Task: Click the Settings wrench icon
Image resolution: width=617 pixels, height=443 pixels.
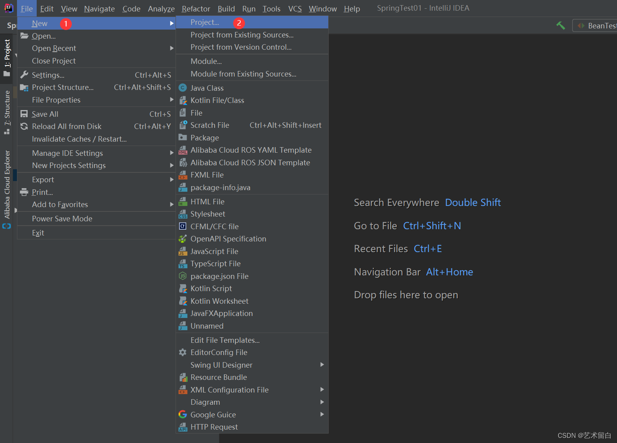Action: click(x=24, y=75)
